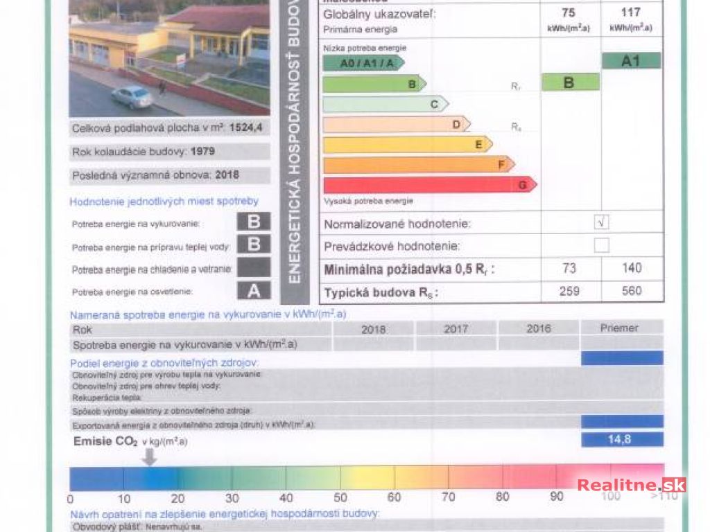Click the value 117 kWh/(m².a)
Viewport: 710px width, 532px height.
coord(631,19)
